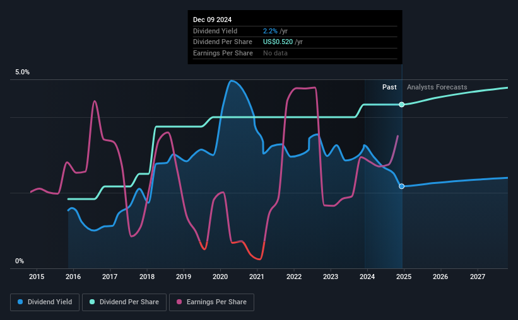Toggle the Dividend Yield legend button
The image size is (518, 320).
pos(45,302)
